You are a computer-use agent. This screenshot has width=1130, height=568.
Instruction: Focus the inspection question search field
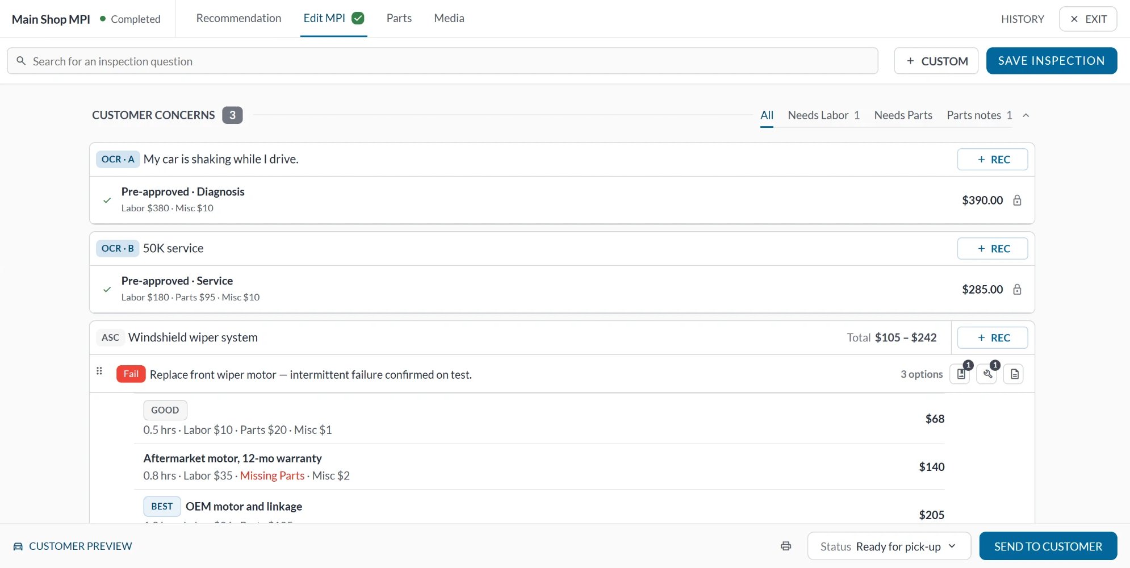click(442, 61)
